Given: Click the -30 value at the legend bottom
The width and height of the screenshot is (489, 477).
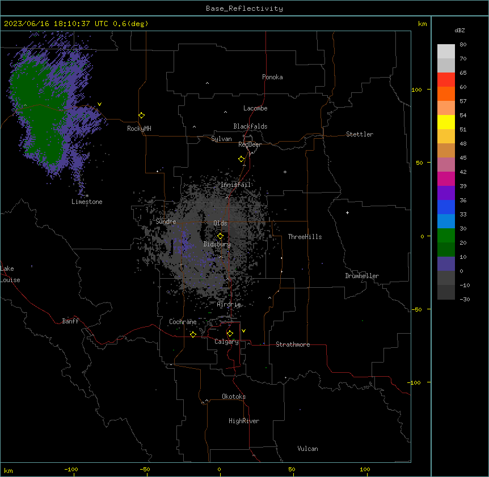Looking at the screenshot, I should [x=465, y=299].
